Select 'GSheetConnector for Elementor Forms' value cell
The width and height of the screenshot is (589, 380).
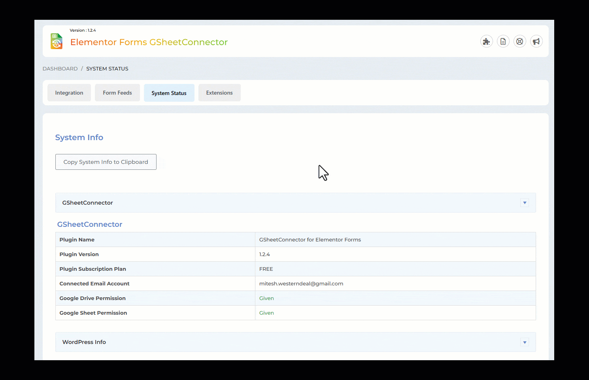395,239
